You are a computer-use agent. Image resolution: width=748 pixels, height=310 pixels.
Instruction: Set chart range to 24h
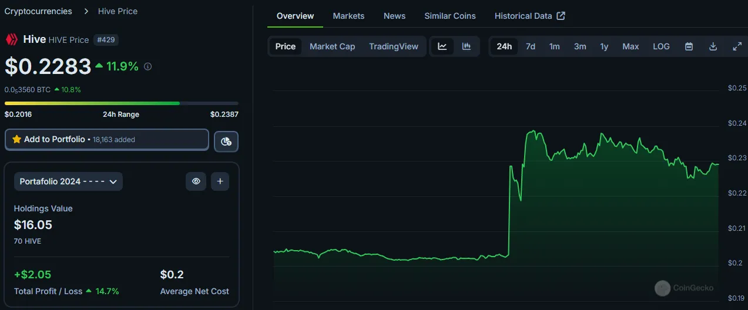[x=504, y=46]
